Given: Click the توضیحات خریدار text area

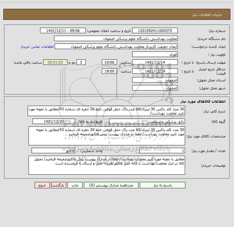Looking at the screenshot, I should pos(107,165).
